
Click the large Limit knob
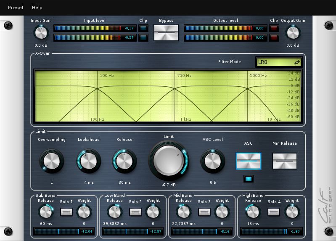(x=168, y=161)
